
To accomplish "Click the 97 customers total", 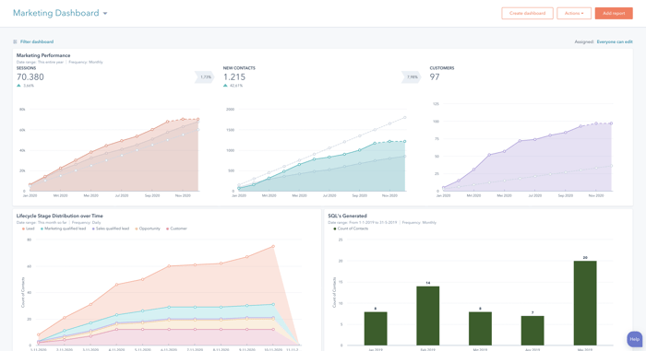I will pyautogui.click(x=435, y=77).
